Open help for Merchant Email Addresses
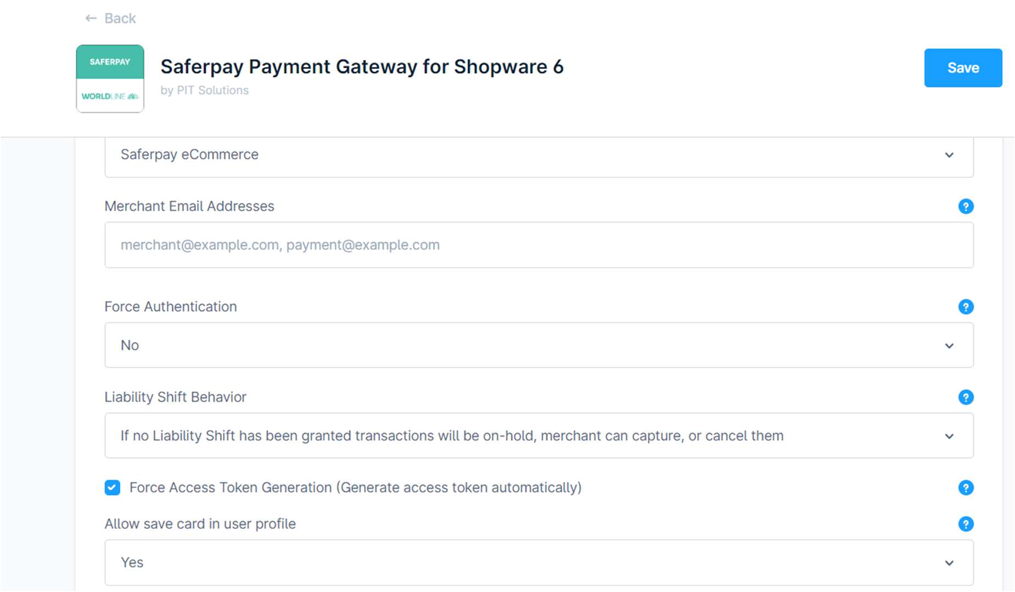Screen dimensions: 1015x592 click(966, 206)
